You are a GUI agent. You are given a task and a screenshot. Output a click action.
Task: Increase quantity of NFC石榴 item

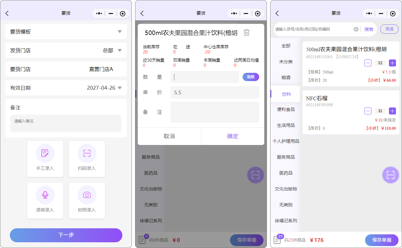point(392,111)
